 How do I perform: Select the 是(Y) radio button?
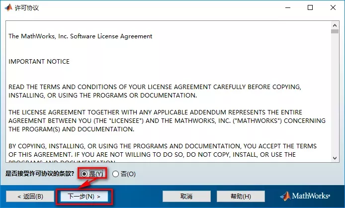[85, 174]
